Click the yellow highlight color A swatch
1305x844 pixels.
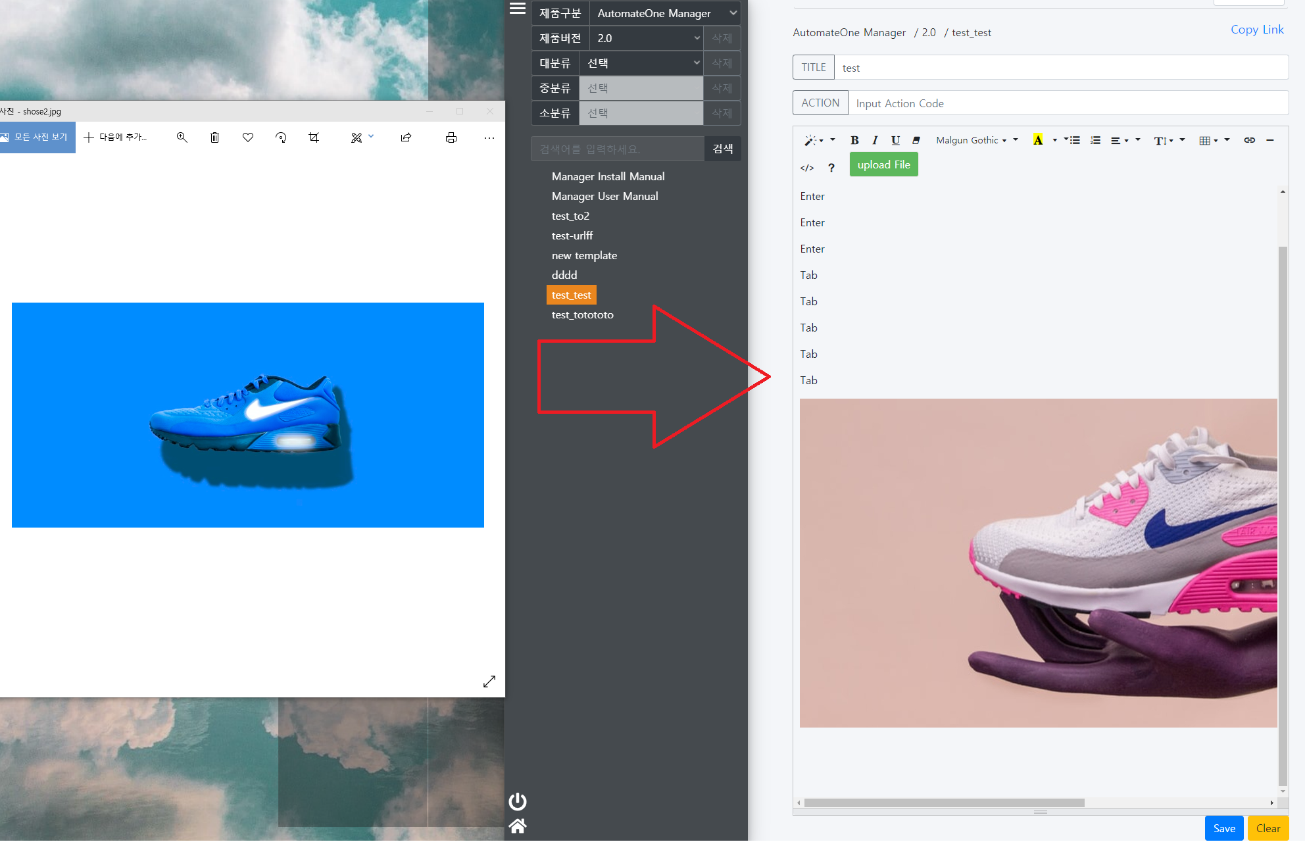click(x=1038, y=140)
